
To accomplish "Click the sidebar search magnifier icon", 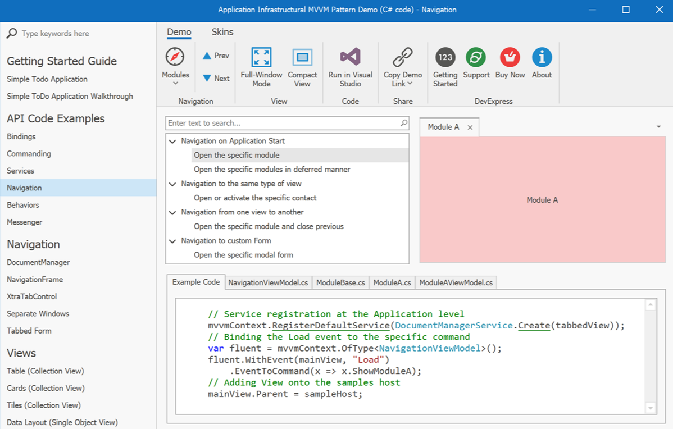I will click(12, 34).
